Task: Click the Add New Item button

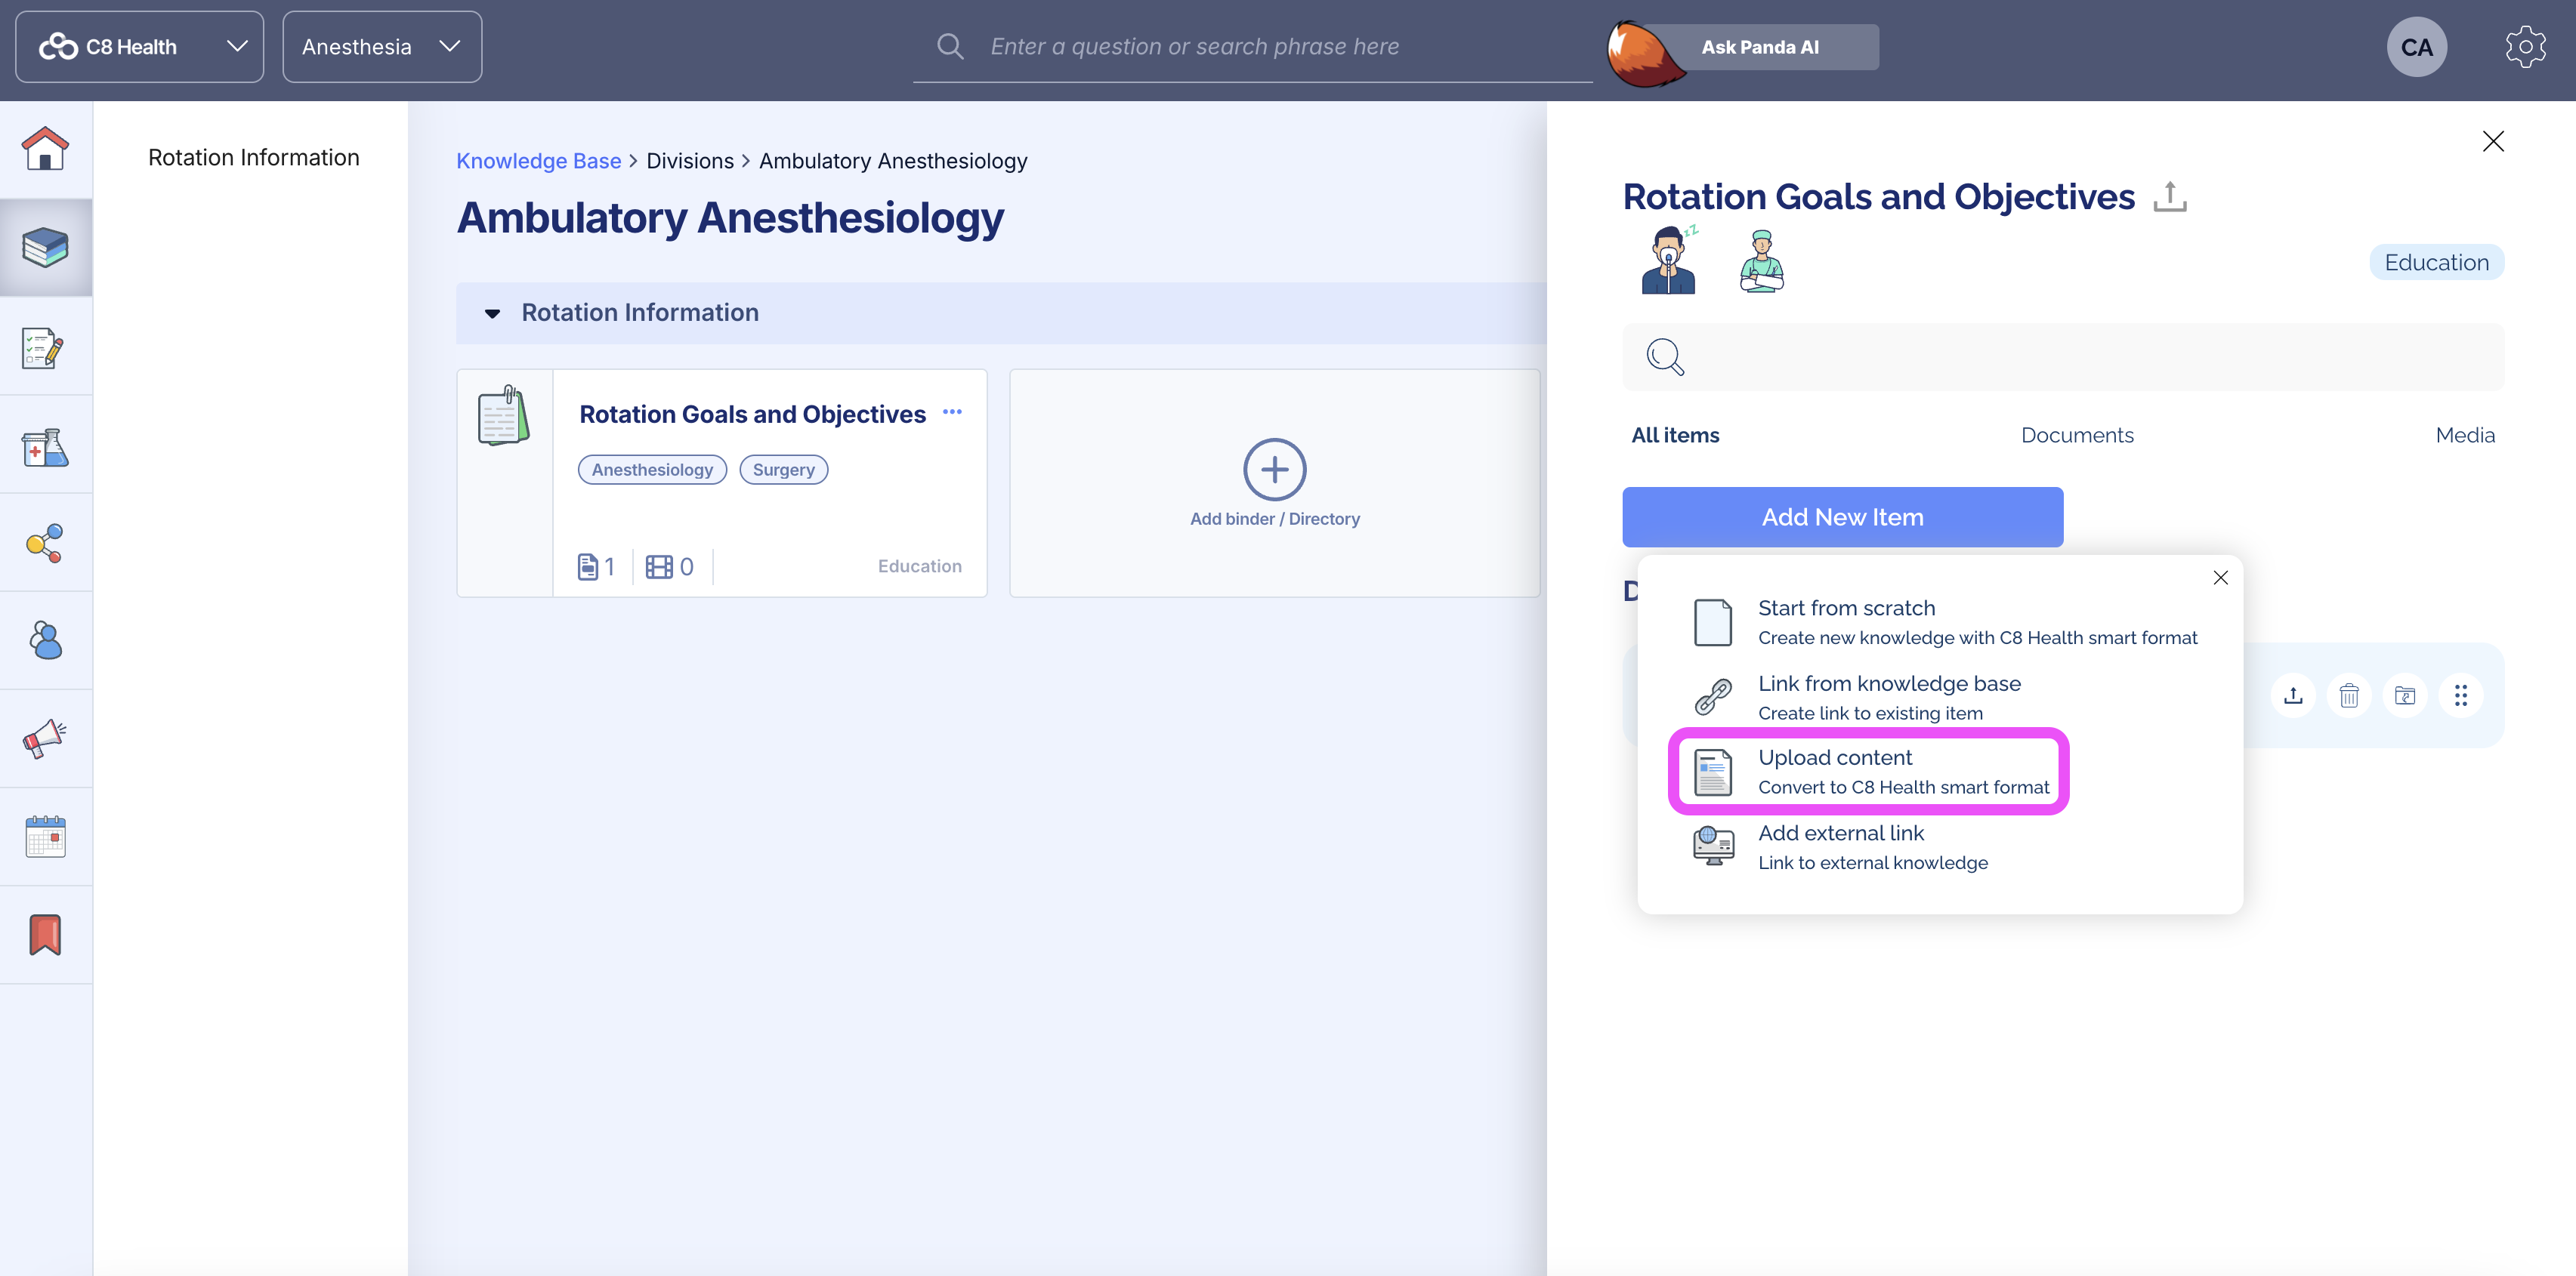Action: coord(1842,516)
